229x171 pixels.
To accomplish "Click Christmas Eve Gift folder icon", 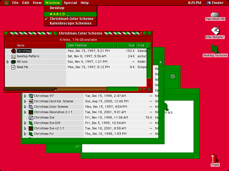I will coord(31,123).
